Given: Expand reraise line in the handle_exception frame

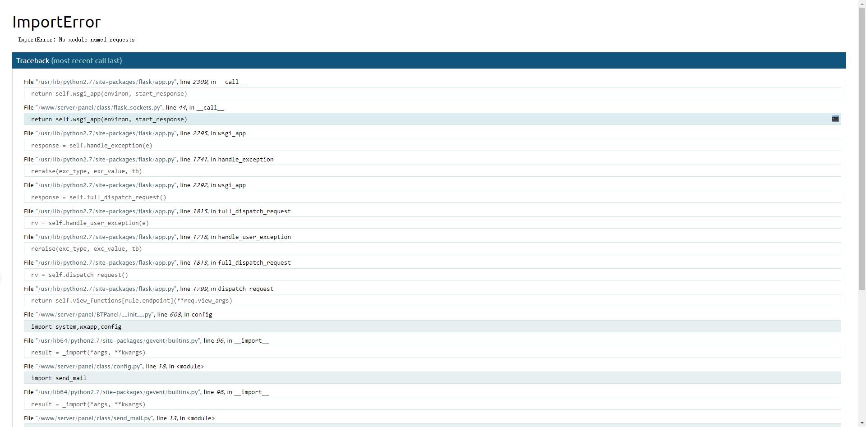Looking at the screenshot, I should click(x=432, y=171).
